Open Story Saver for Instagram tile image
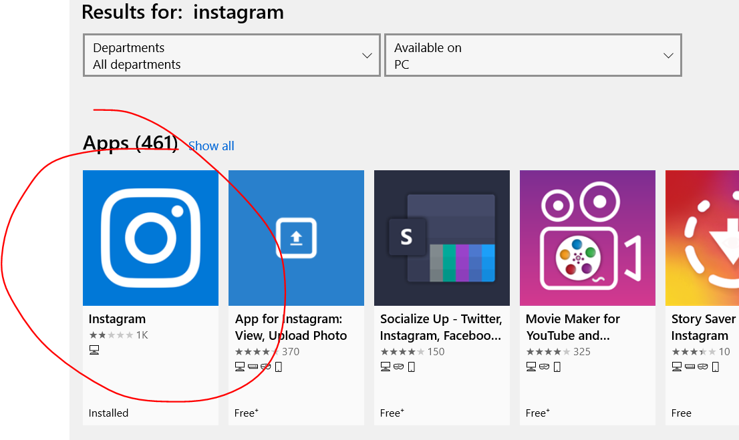 click(x=702, y=238)
